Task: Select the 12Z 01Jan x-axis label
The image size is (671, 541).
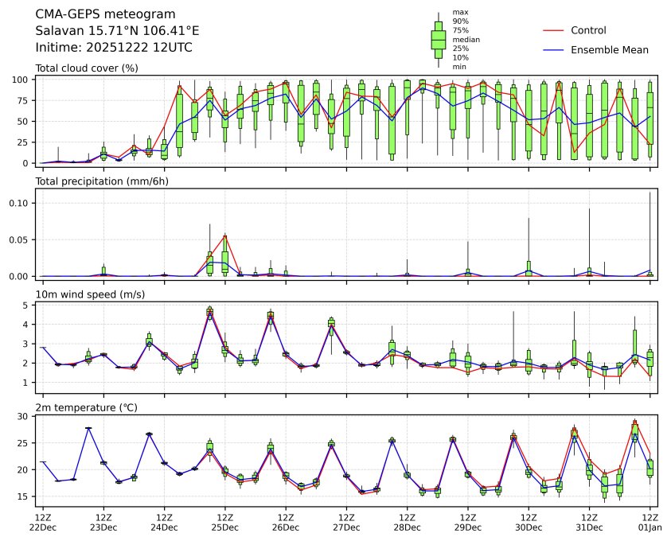Action: [x=650, y=522]
